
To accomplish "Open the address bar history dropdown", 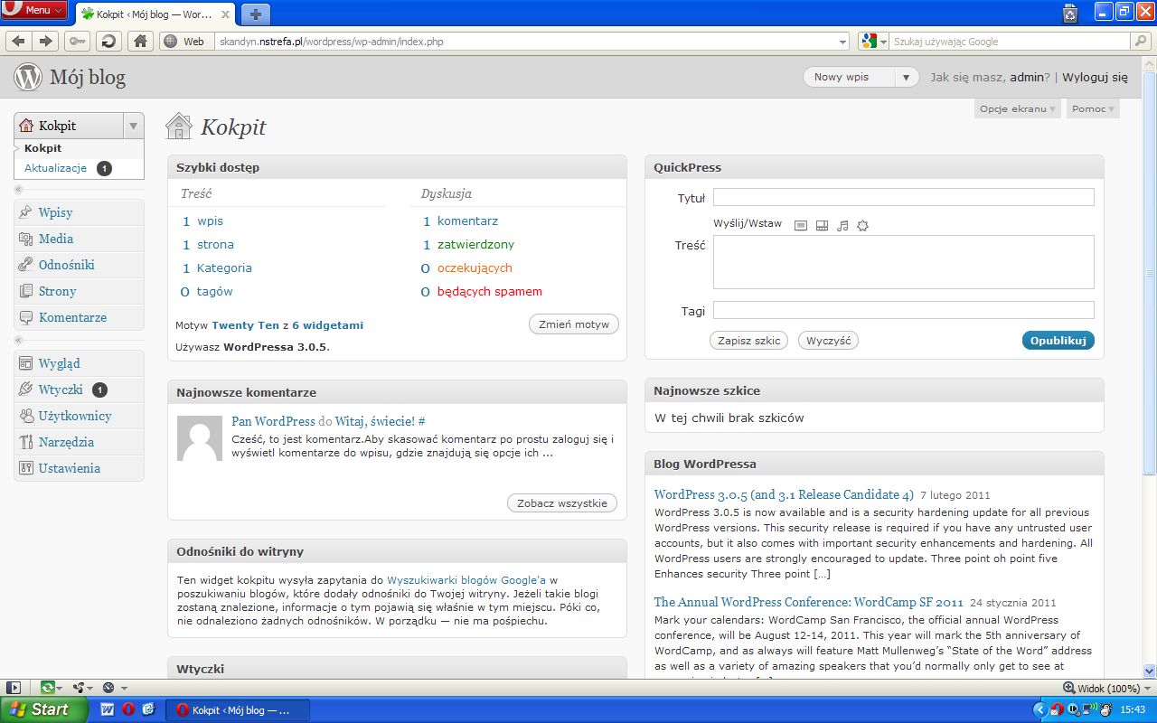I will tap(842, 42).
